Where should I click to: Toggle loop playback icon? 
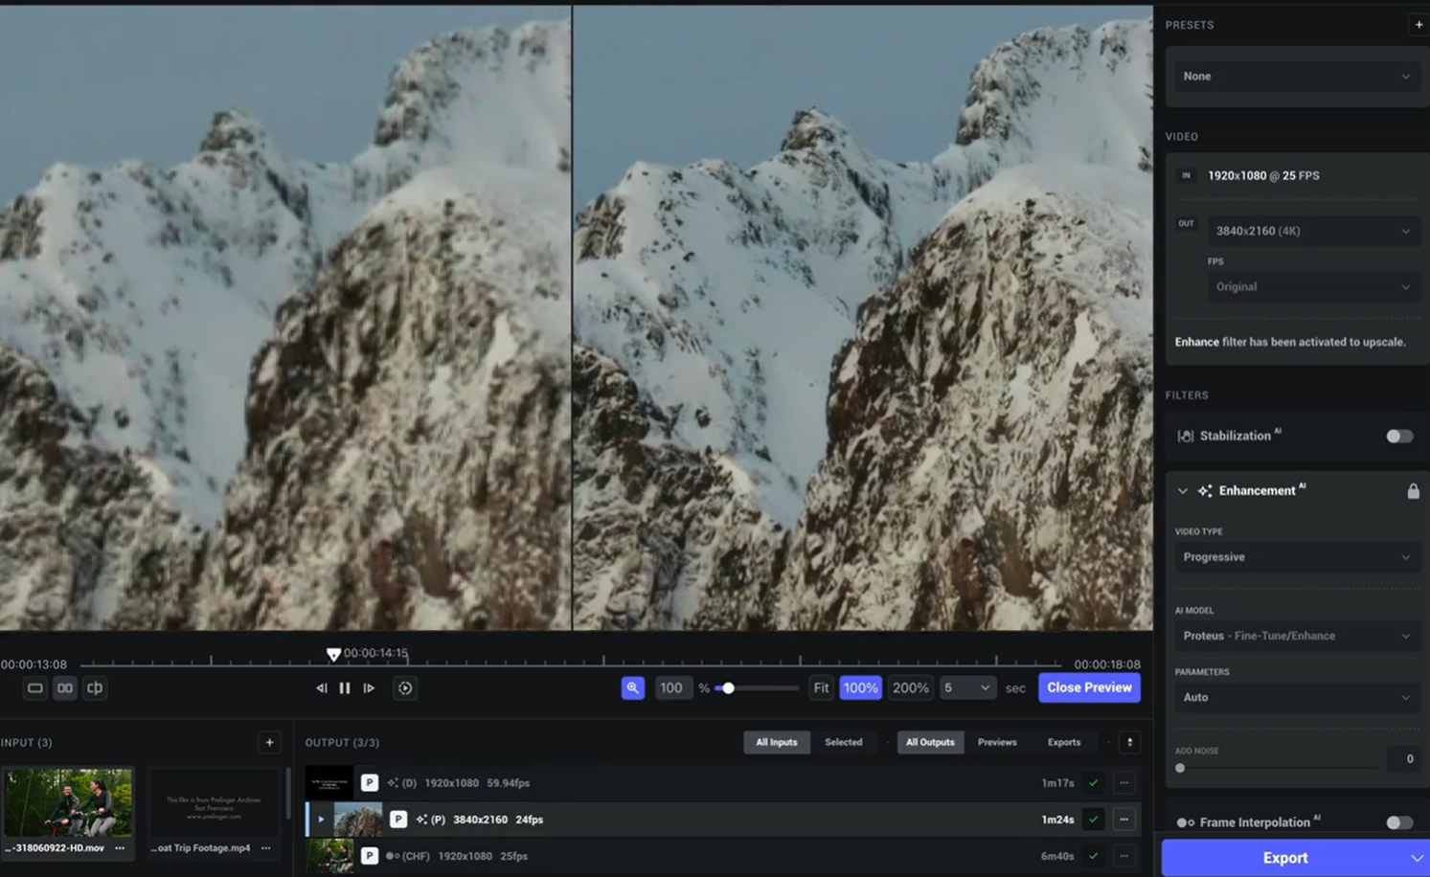click(x=405, y=687)
